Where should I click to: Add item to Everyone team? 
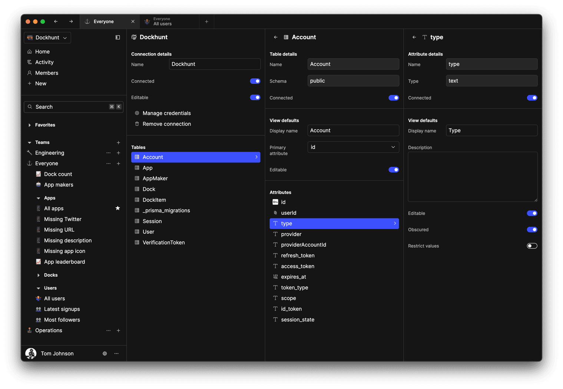tap(118, 164)
